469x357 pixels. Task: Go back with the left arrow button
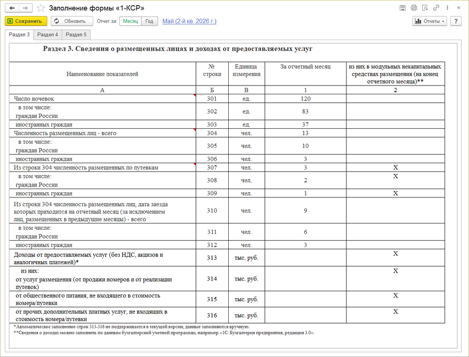pos(12,8)
